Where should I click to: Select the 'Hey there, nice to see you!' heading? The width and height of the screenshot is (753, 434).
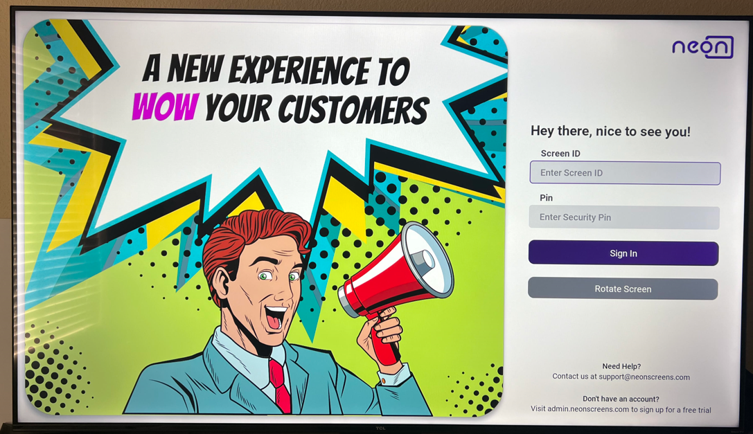point(610,131)
